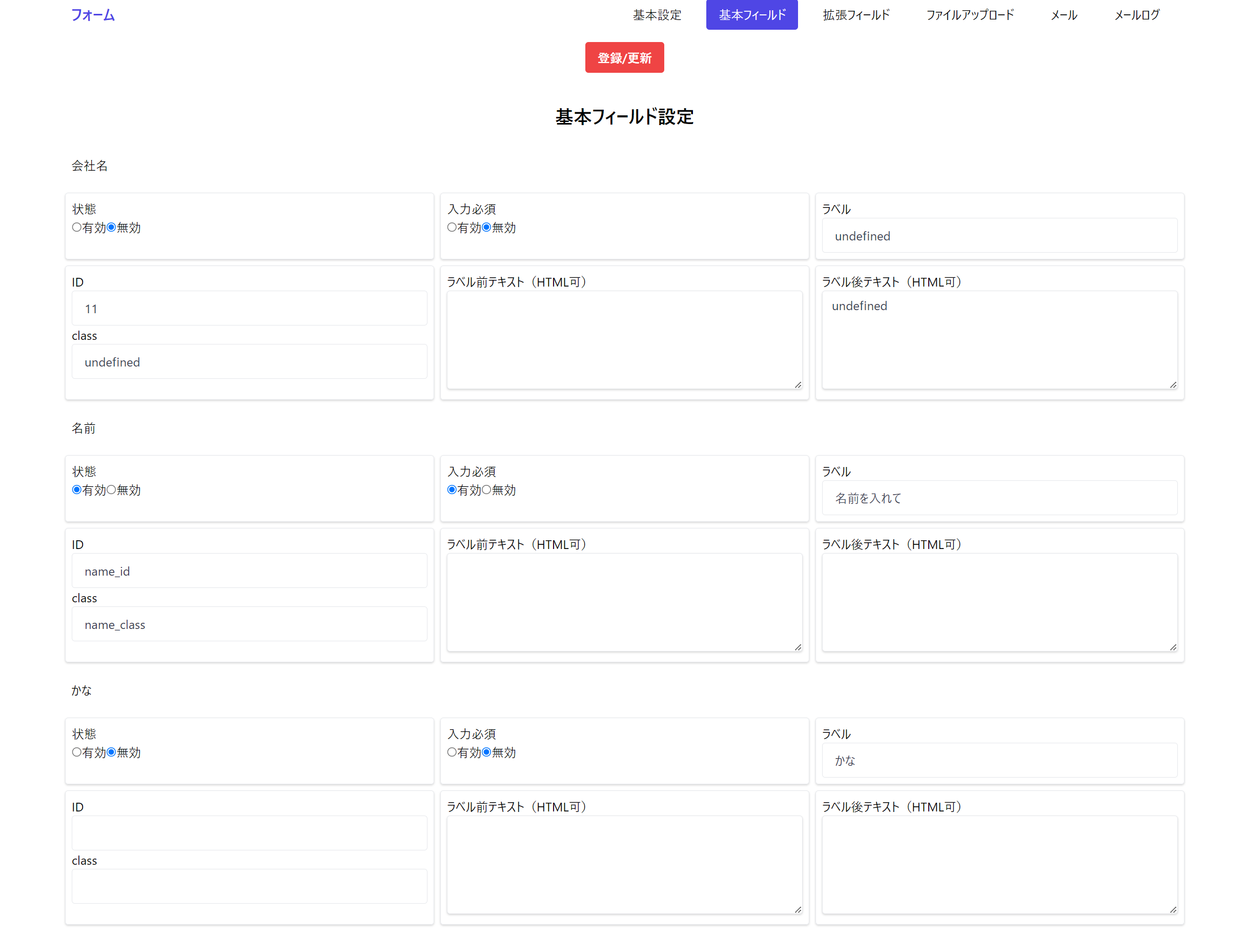Grab resize handle of かな ラベル後テキスト textarea
The width and height of the screenshot is (1246, 936).
click(x=1173, y=909)
